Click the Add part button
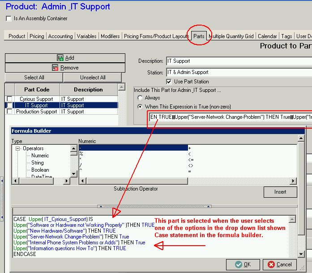Screen dimensions: 312x273 click(x=65, y=58)
